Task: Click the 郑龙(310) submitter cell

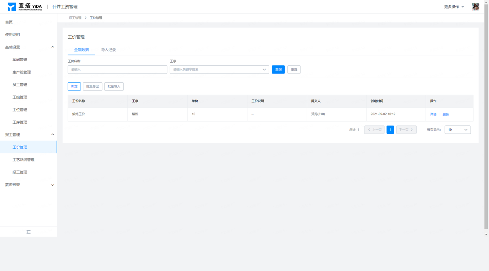Action: 337,114
